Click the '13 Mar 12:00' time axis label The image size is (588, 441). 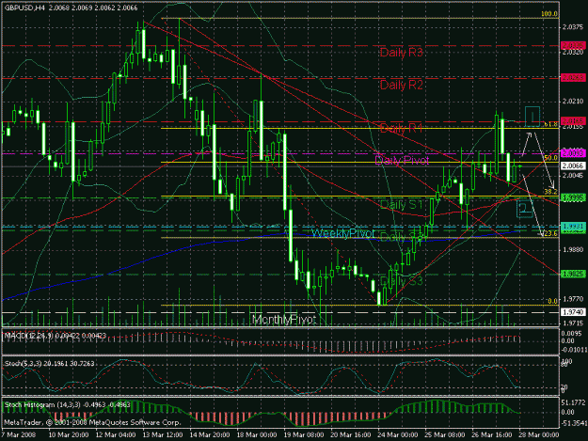coord(163,434)
